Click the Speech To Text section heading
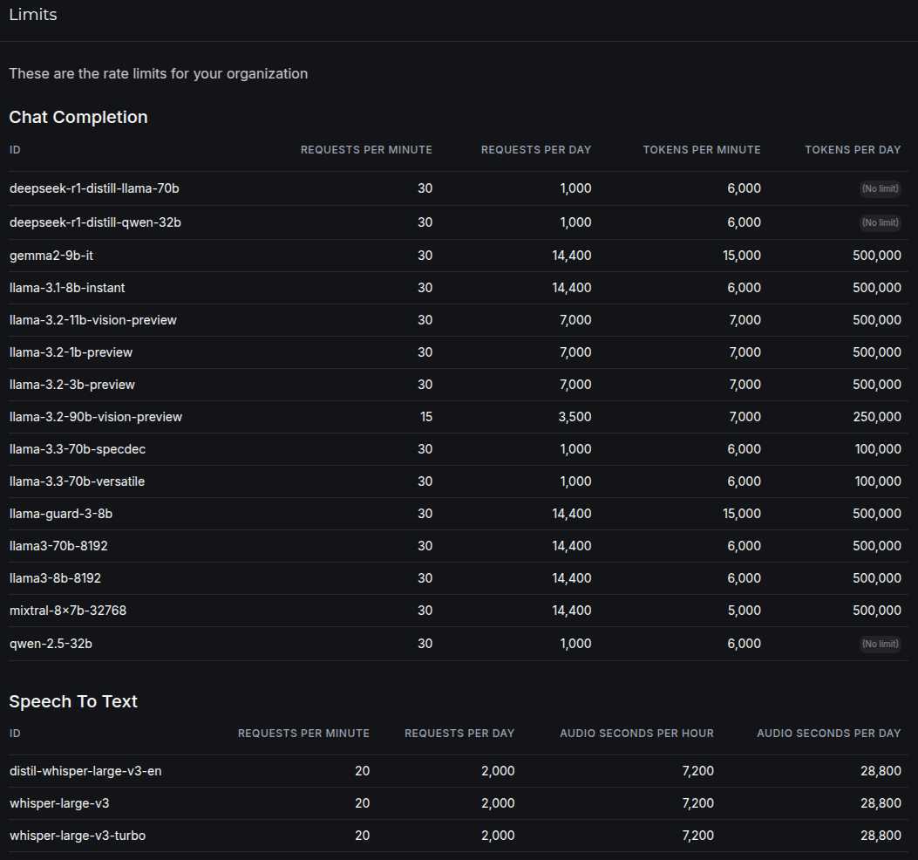Image resolution: width=918 pixels, height=860 pixels. point(73,701)
